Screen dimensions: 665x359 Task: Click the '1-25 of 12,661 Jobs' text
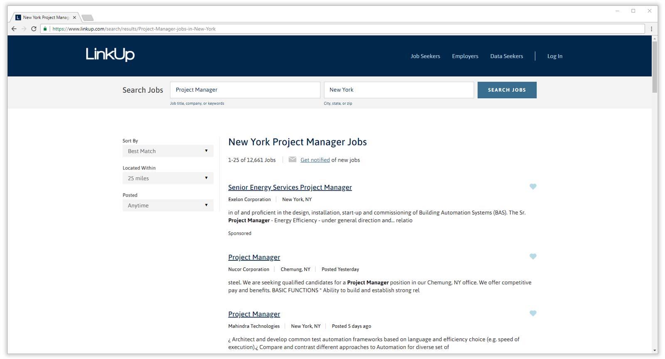coord(252,160)
